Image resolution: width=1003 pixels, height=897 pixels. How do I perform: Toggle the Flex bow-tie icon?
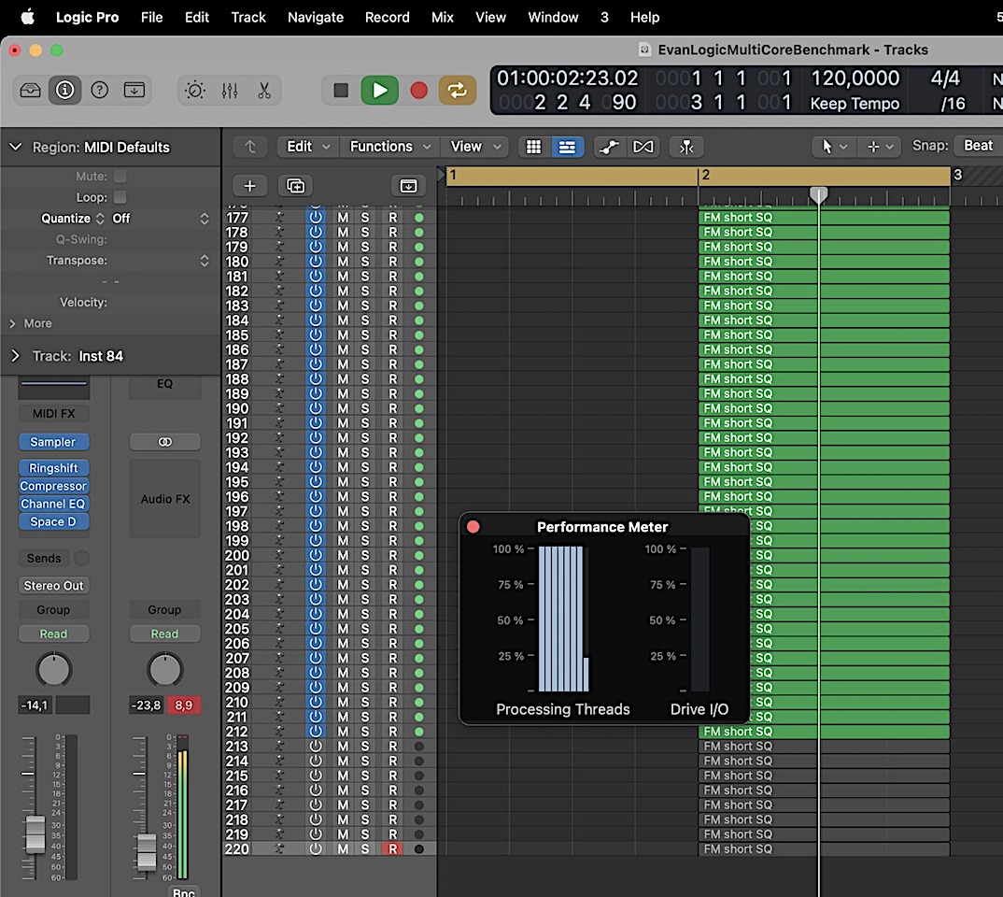tap(643, 147)
